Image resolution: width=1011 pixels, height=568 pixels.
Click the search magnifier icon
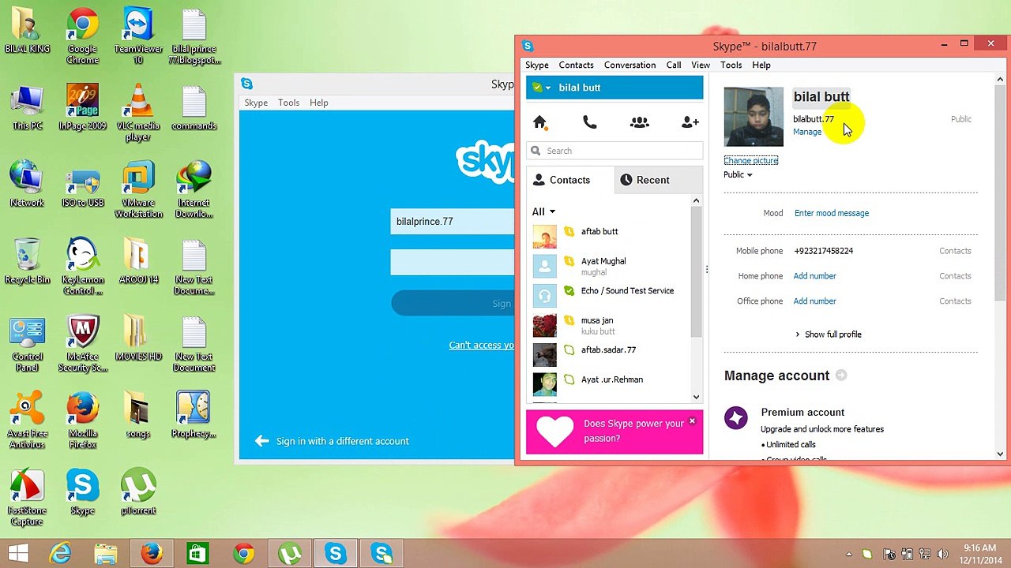[x=536, y=151]
